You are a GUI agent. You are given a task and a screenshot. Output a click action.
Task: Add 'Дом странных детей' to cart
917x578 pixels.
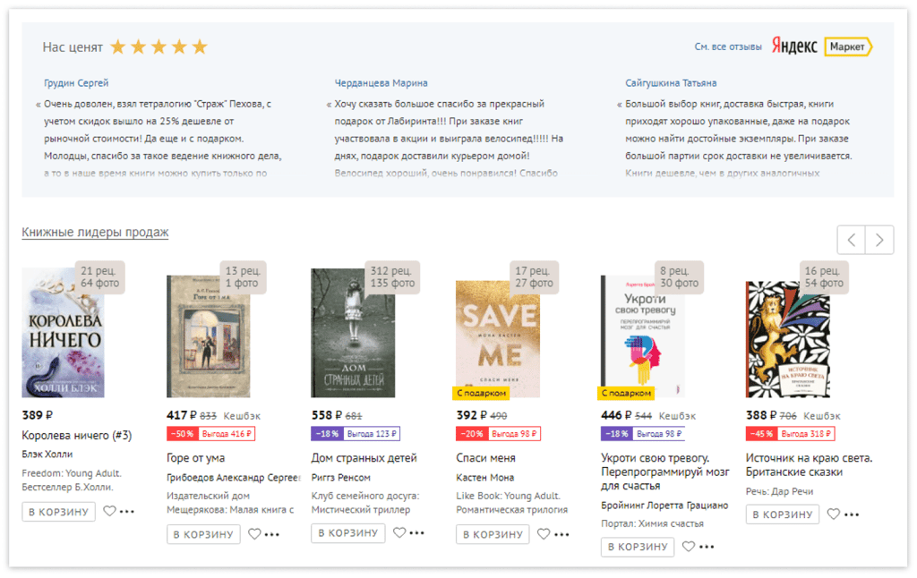[x=348, y=533]
